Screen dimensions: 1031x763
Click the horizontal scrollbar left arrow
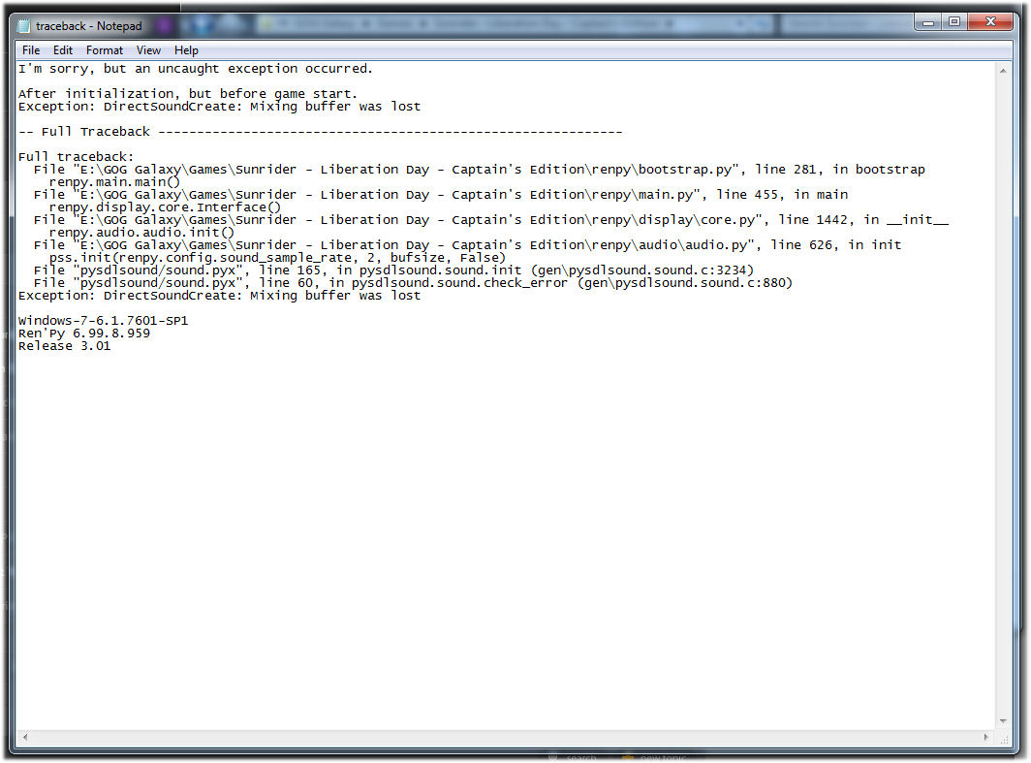pyautogui.click(x=25, y=738)
